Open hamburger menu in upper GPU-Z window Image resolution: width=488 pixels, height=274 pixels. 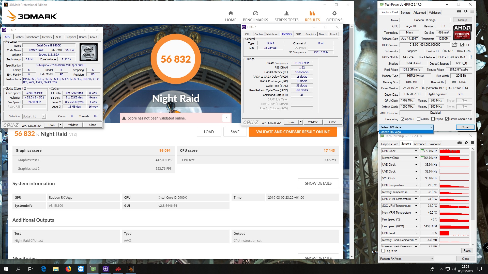click(472, 11)
